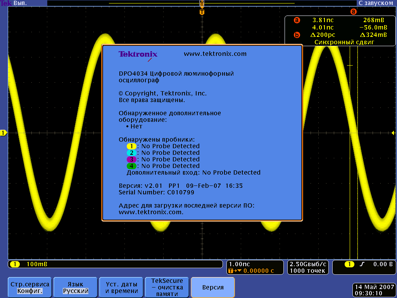Screen dimensions: 397x298
Task: Open the Язык Русский language selector
Action: coord(76,287)
